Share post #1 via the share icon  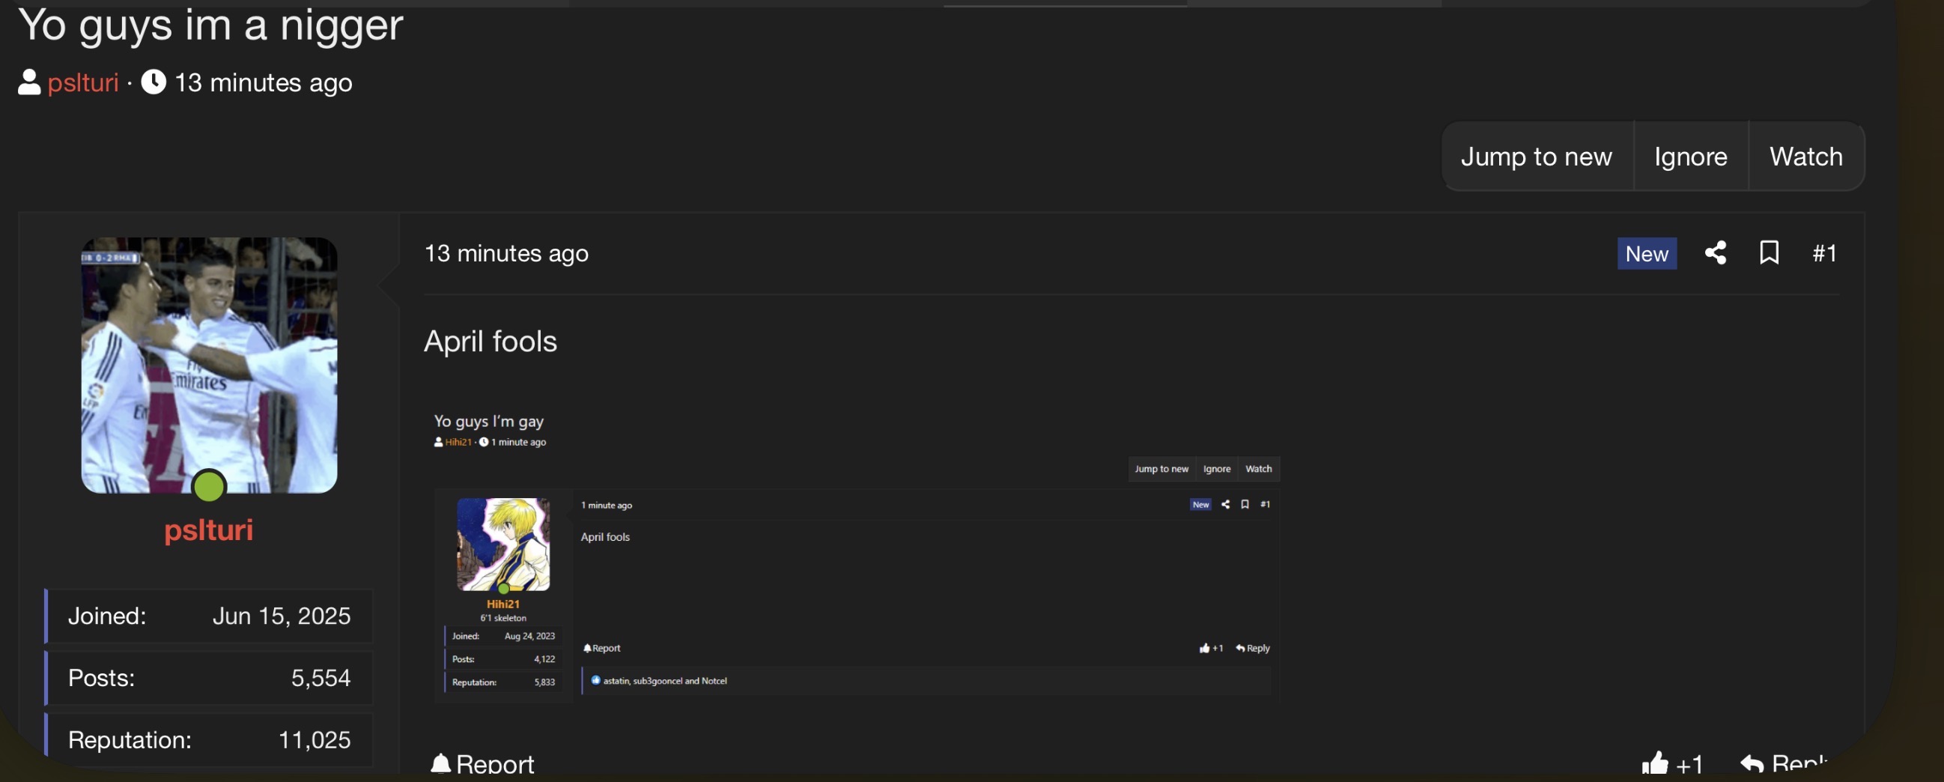pos(1716,253)
